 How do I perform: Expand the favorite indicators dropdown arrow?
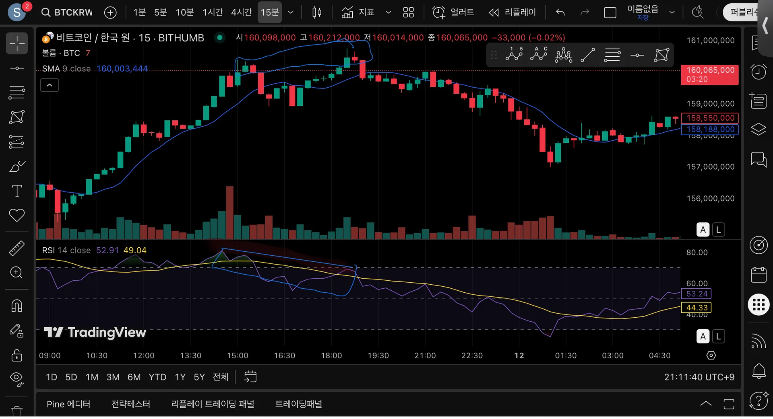point(388,12)
